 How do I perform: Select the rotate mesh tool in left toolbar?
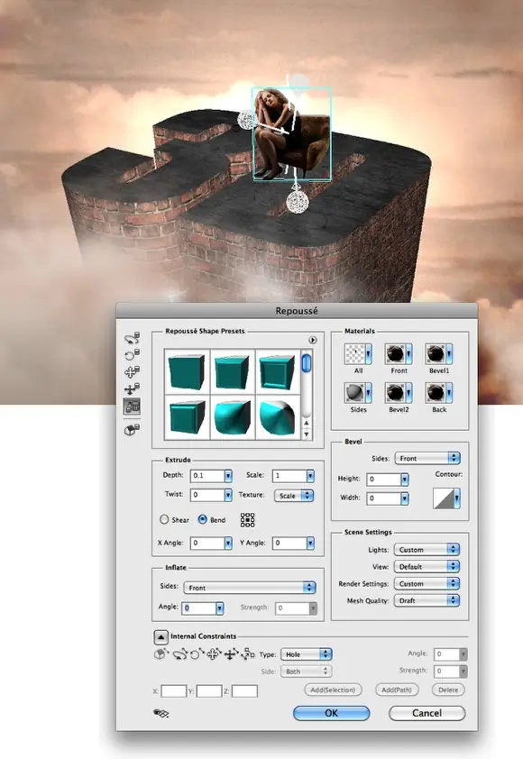tap(132, 338)
